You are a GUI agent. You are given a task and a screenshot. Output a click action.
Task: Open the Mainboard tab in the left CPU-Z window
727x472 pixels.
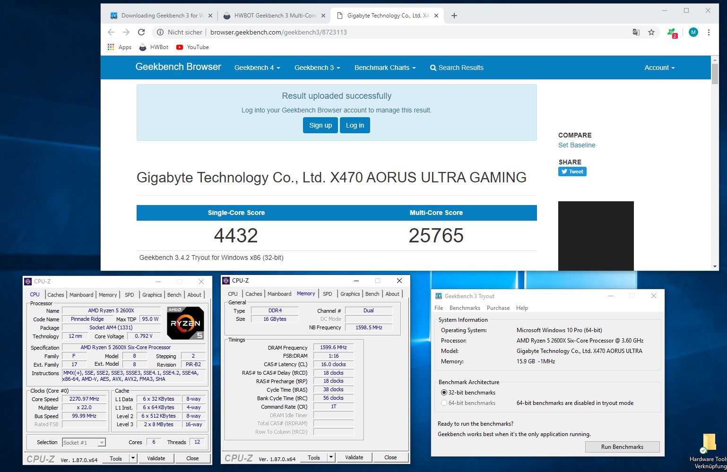tap(81, 295)
